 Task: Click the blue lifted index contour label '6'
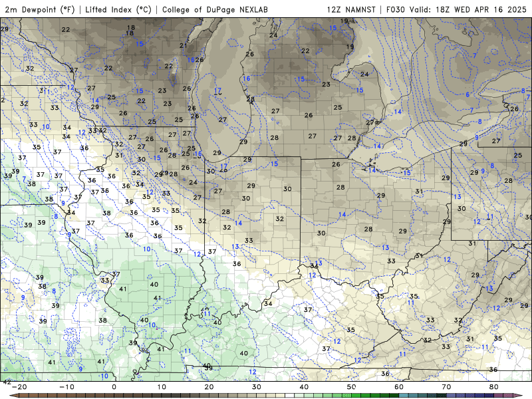(x=467, y=94)
